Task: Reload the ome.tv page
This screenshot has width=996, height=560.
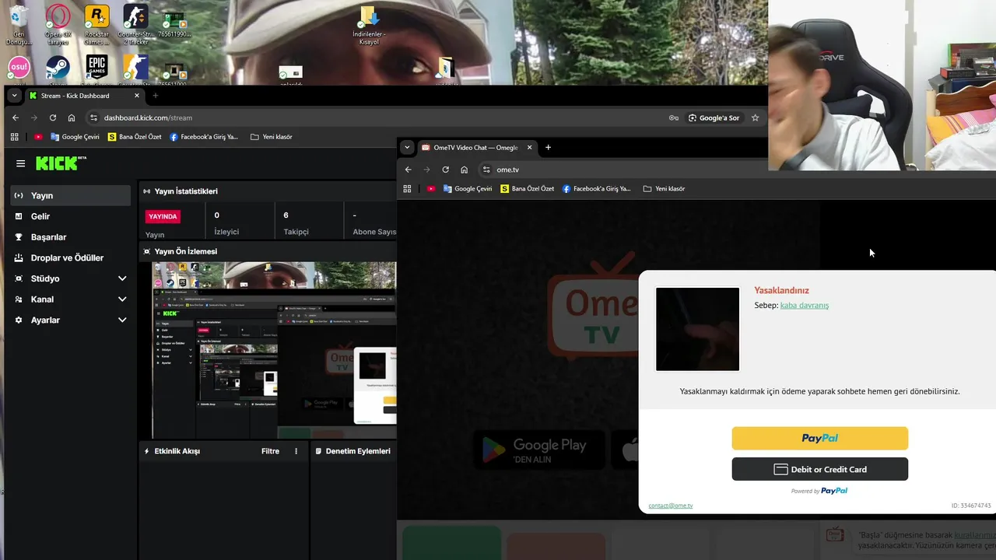Action: pyautogui.click(x=445, y=170)
